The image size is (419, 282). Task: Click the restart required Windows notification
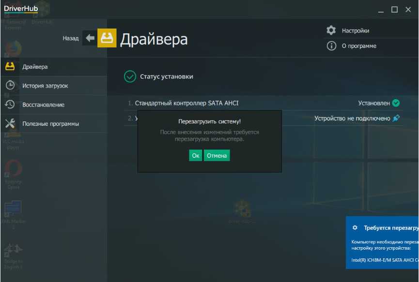click(383, 242)
